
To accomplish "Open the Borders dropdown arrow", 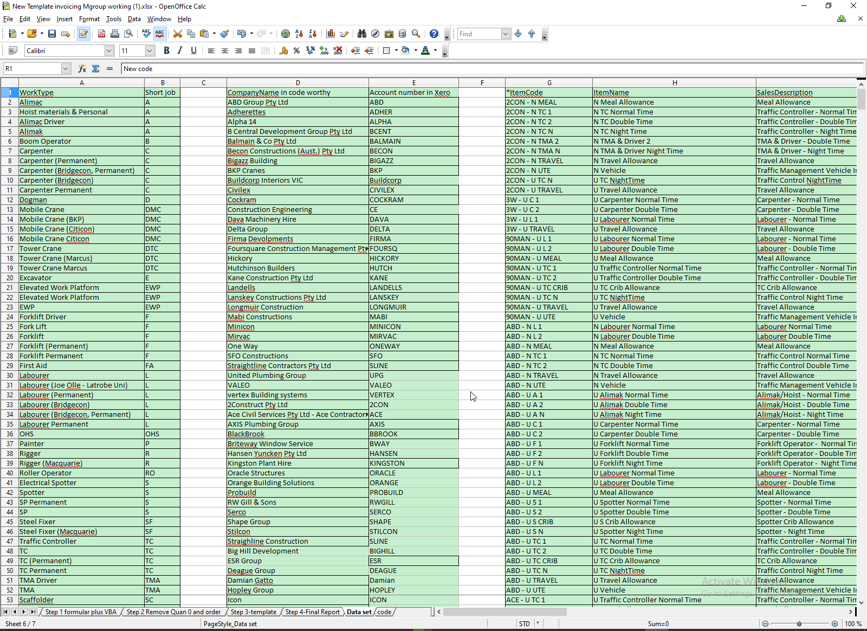I will (396, 50).
